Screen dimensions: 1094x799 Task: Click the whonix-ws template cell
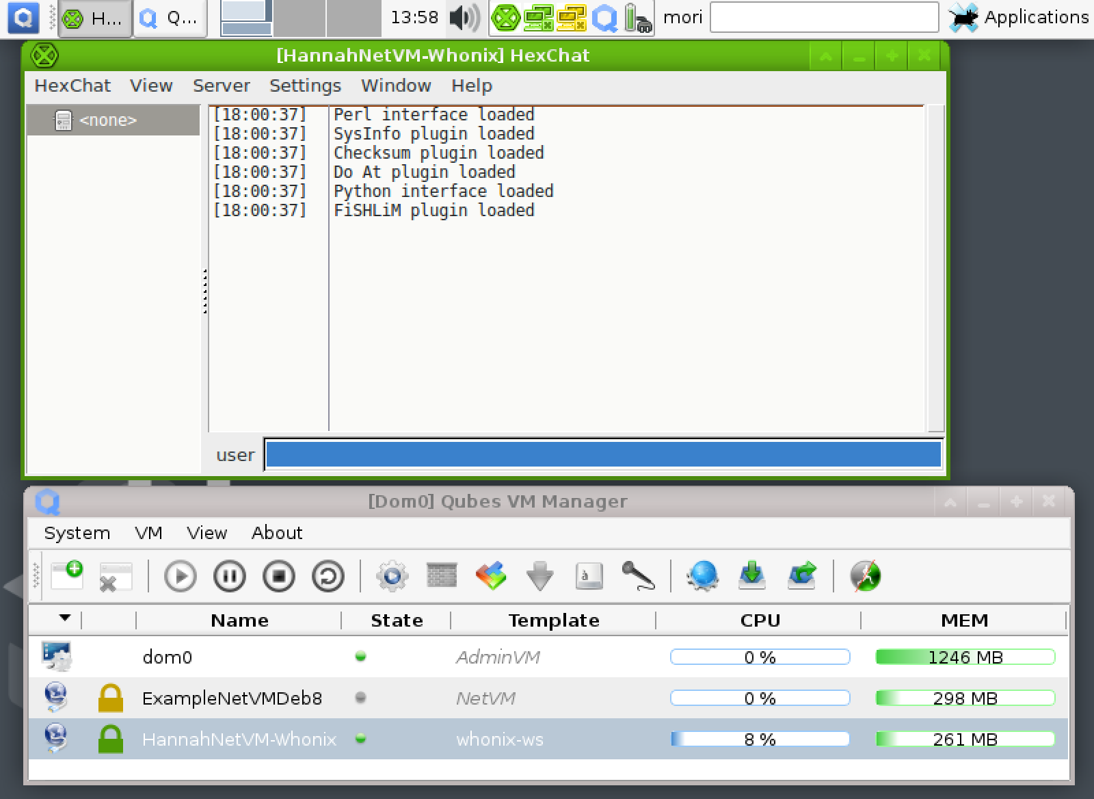(500, 739)
